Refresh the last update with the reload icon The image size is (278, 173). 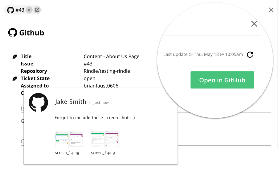point(250,55)
